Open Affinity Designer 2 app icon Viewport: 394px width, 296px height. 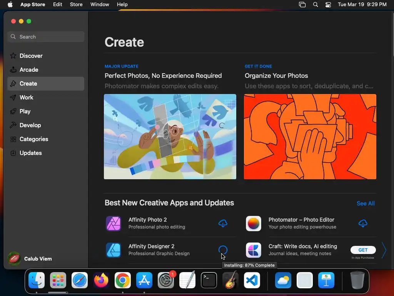[114, 250]
